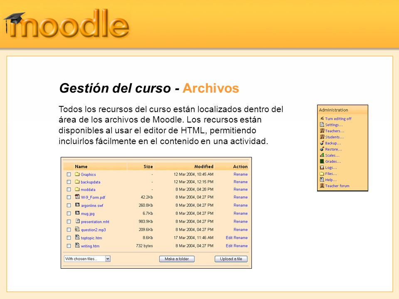
Task: Click the Students icon in Administration
Action: [322, 137]
